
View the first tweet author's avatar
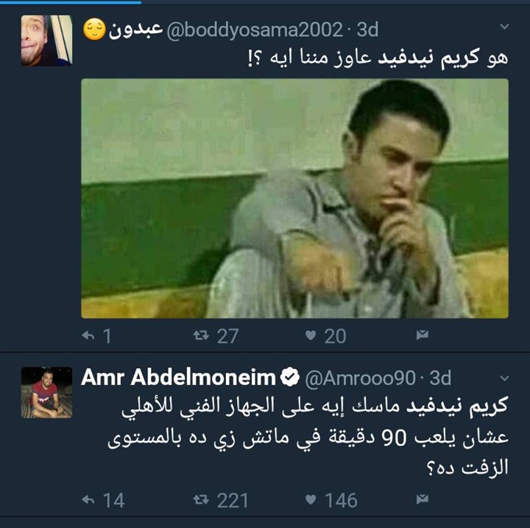(46, 41)
